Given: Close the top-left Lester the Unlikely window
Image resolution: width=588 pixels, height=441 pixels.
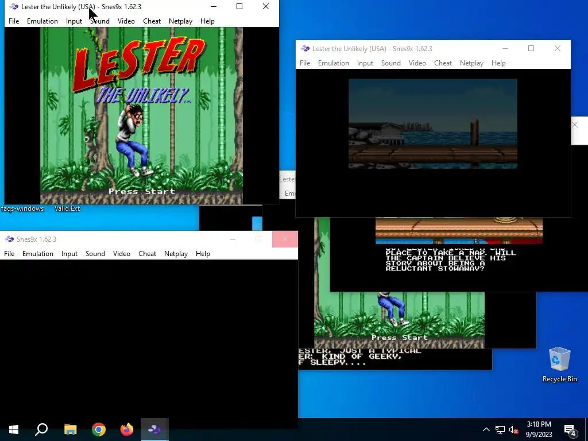Looking at the screenshot, I should [x=266, y=6].
